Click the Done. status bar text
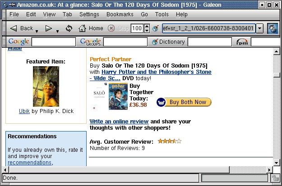Image resolution: width=282 pixels, height=186 pixels. pos(10,178)
